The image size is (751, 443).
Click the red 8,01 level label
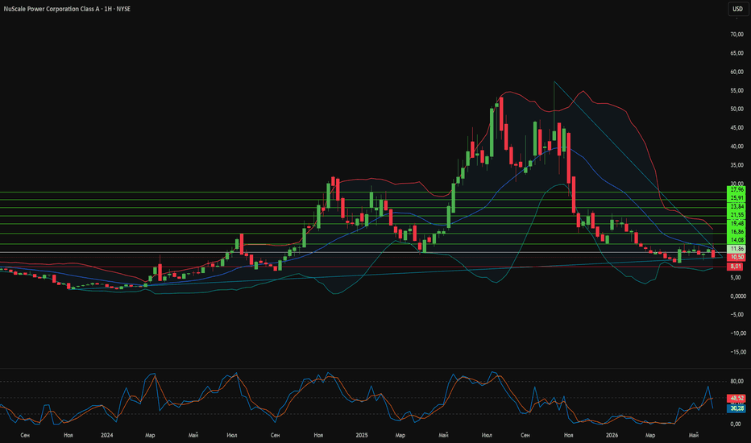(735, 267)
